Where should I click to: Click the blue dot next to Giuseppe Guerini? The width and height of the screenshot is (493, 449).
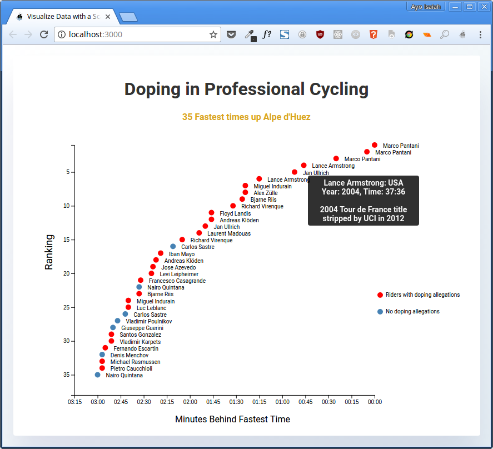pyautogui.click(x=113, y=328)
